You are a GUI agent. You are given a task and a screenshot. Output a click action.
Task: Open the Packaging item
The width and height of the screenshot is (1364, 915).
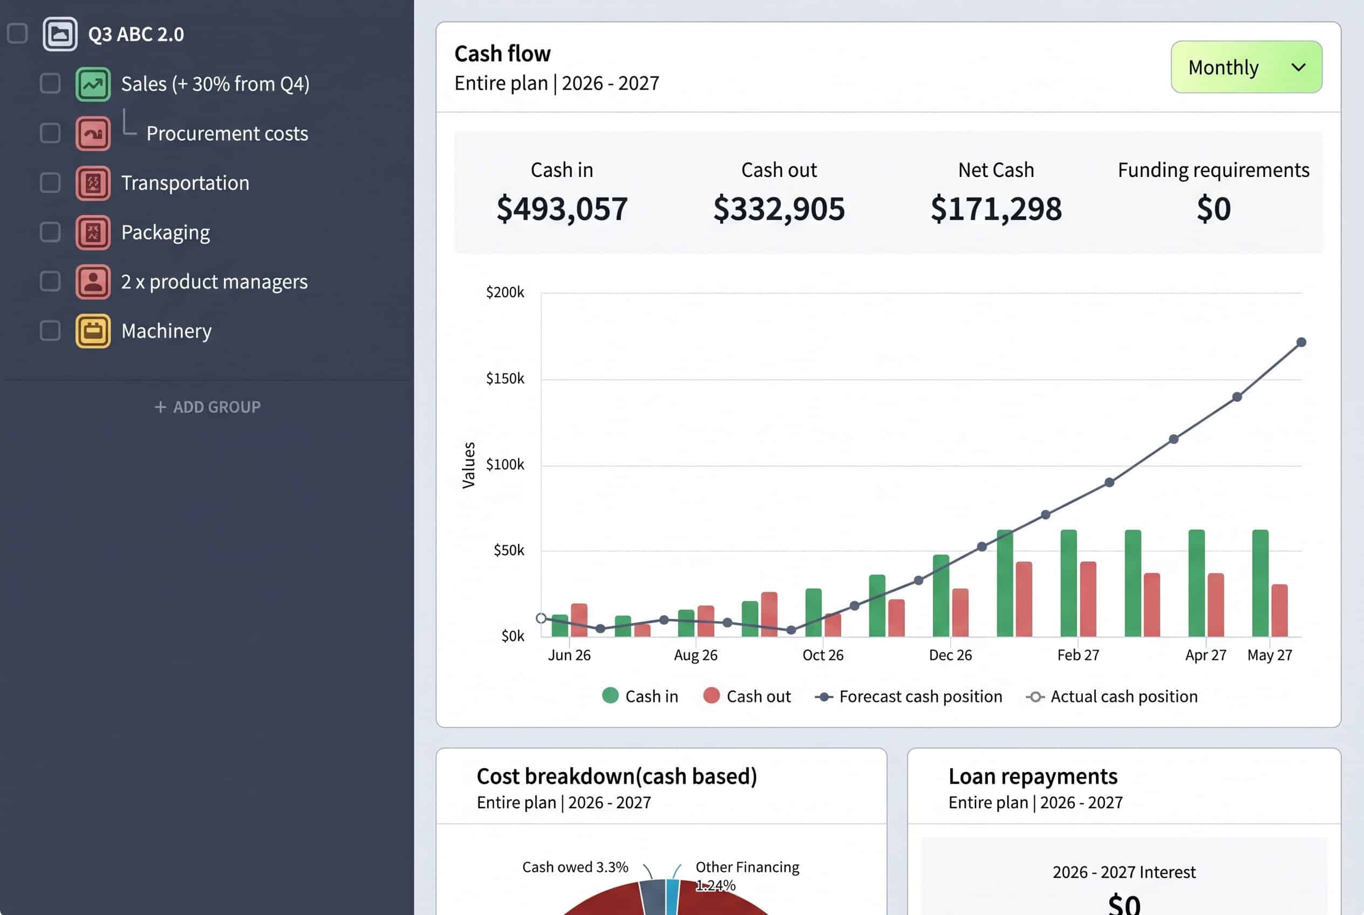click(165, 233)
